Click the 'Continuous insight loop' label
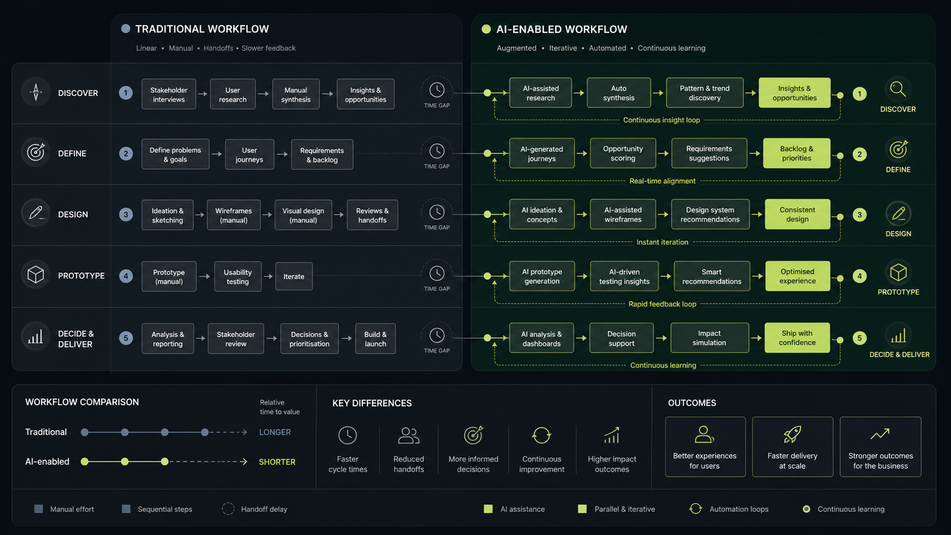 pos(661,120)
